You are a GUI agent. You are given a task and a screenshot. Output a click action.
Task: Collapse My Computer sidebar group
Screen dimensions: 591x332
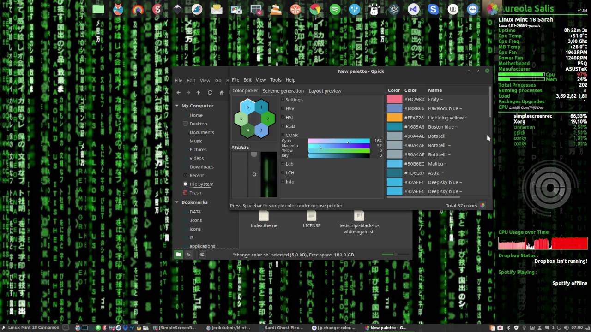[177, 106]
